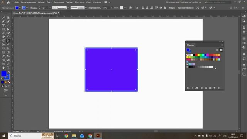Click the Fill color box in the toolbar
This screenshot has width=247, height=139.
point(4,74)
